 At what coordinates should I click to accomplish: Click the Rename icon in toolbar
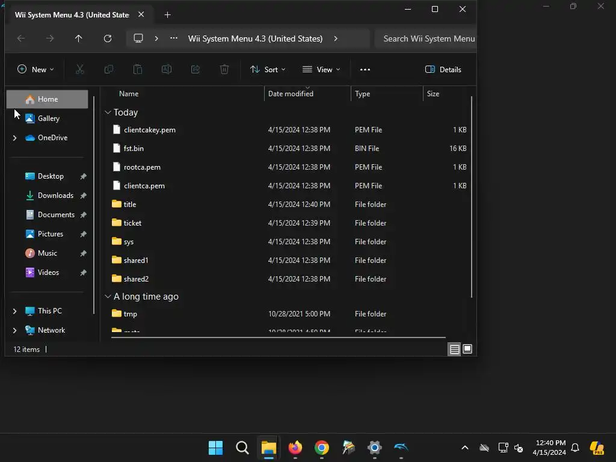(167, 70)
